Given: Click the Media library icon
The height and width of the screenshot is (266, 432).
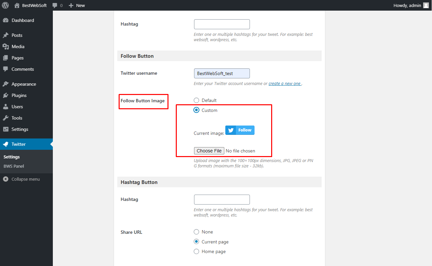Looking at the screenshot, I should point(6,46).
